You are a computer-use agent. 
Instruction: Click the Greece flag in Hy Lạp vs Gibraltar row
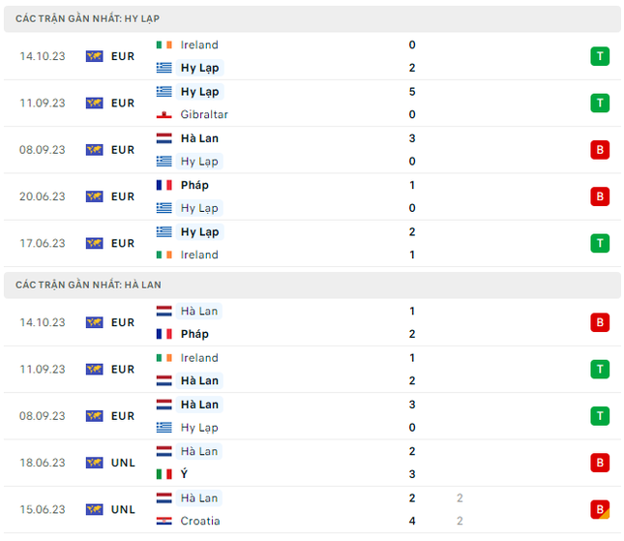[163, 92]
